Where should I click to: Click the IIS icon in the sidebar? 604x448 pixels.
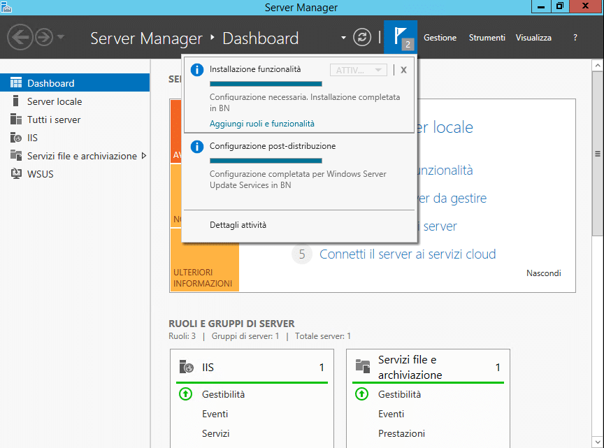click(16, 137)
